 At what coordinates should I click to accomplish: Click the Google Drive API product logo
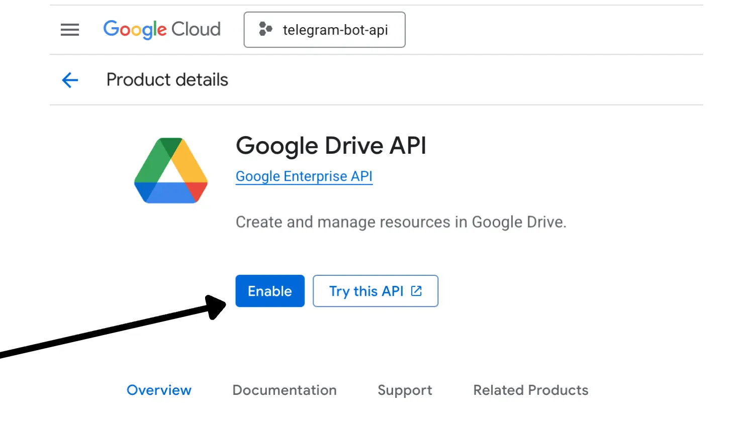[171, 170]
